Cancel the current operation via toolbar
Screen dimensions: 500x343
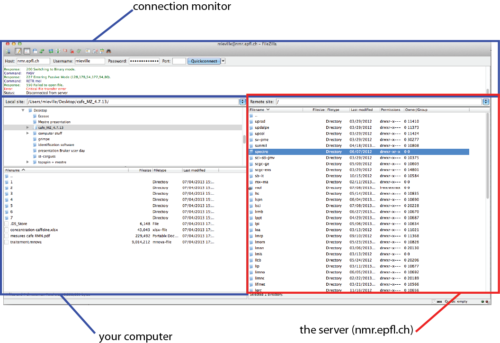(x=65, y=51)
